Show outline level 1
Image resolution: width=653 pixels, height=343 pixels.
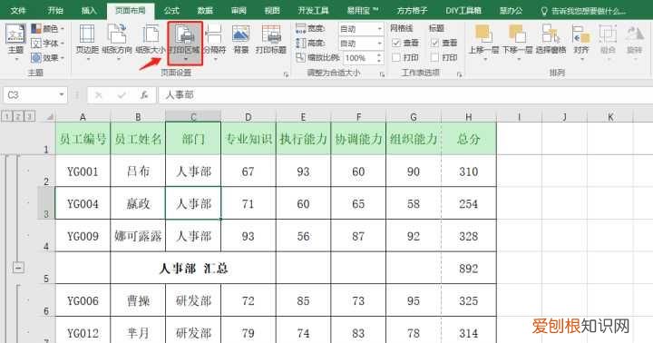pos(6,116)
